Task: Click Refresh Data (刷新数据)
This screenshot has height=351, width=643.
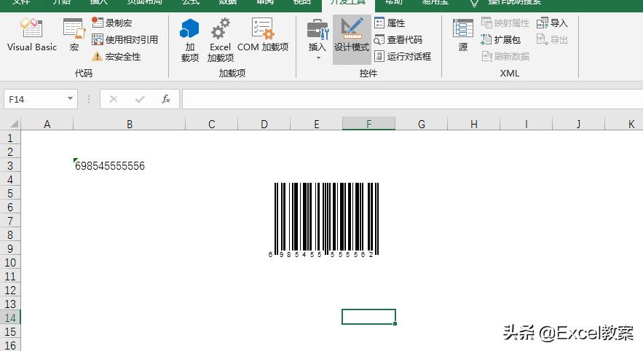Action: (505, 57)
